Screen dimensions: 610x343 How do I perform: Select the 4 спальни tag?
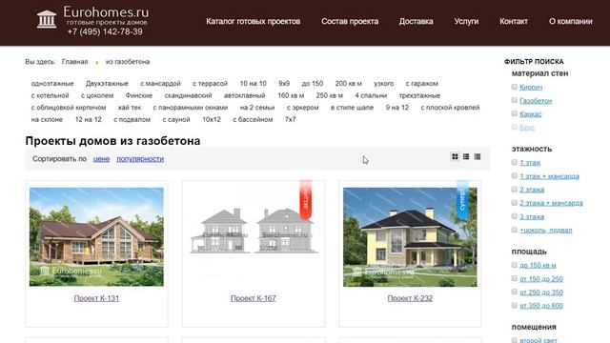371,95
